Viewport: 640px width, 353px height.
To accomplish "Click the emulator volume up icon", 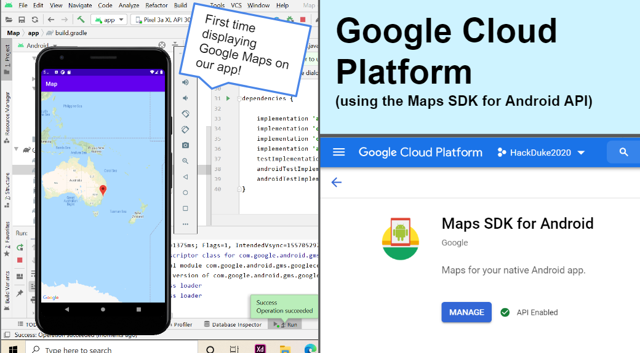I will point(185,82).
